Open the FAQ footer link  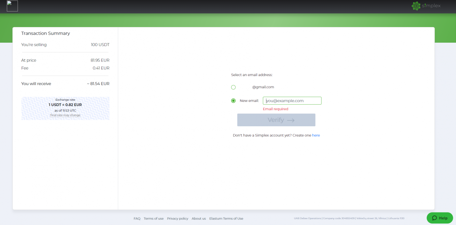click(137, 218)
